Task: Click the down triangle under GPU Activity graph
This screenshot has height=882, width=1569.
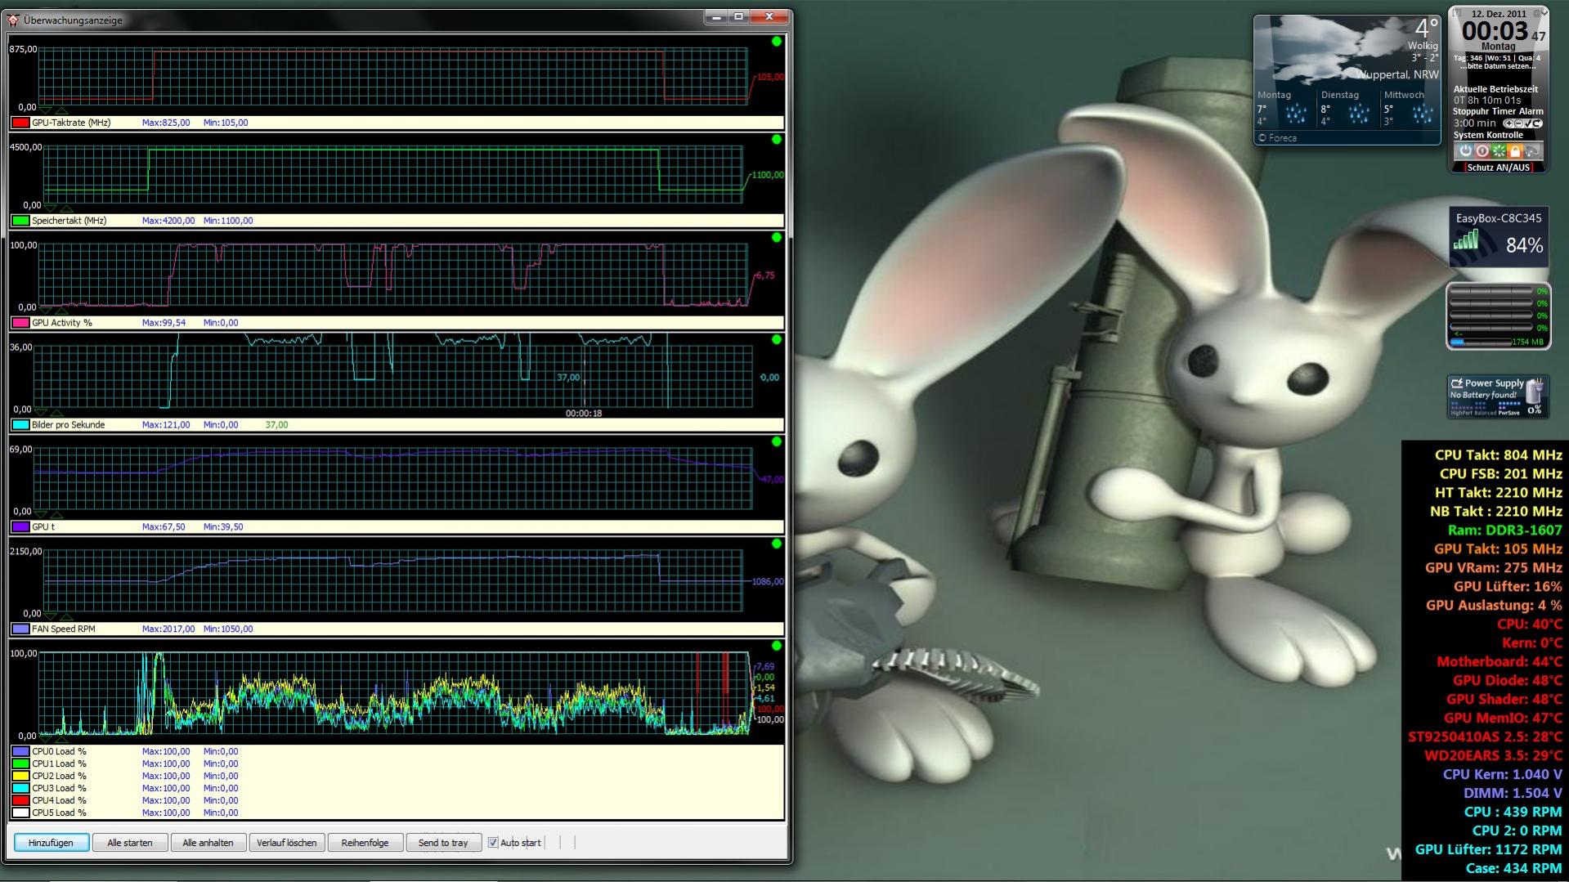Action: 46,311
